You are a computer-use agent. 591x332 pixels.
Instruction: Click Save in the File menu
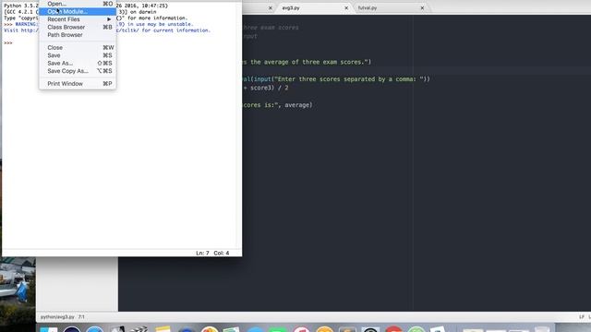click(78, 55)
